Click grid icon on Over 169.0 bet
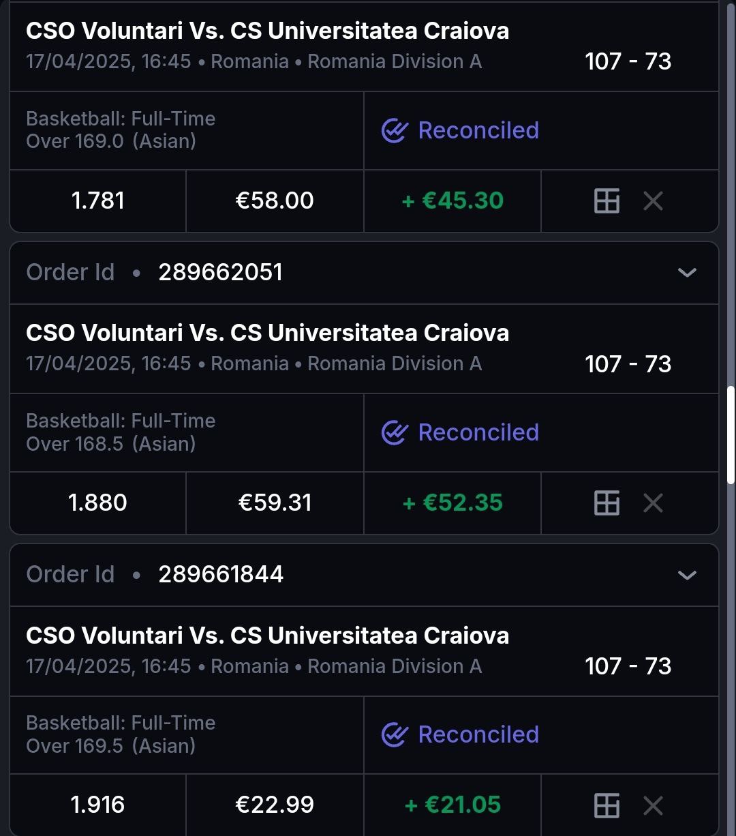736x836 pixels. (607, 201)
